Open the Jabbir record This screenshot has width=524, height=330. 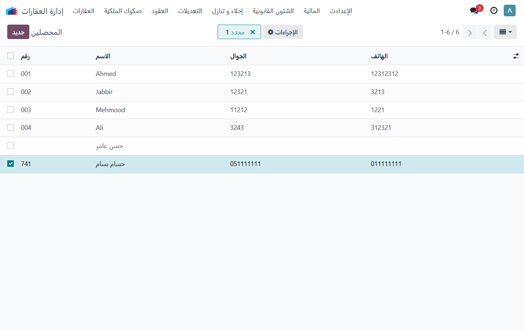tap(104, 92)
